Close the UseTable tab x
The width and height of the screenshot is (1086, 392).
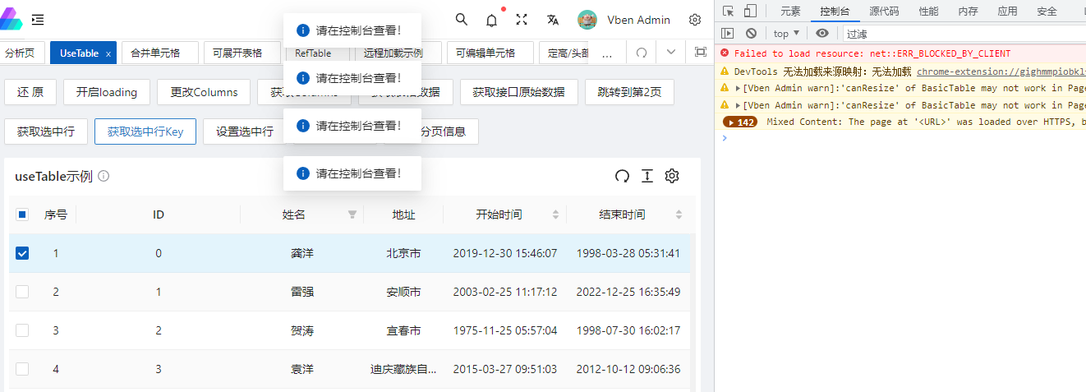tap(108, 53)
